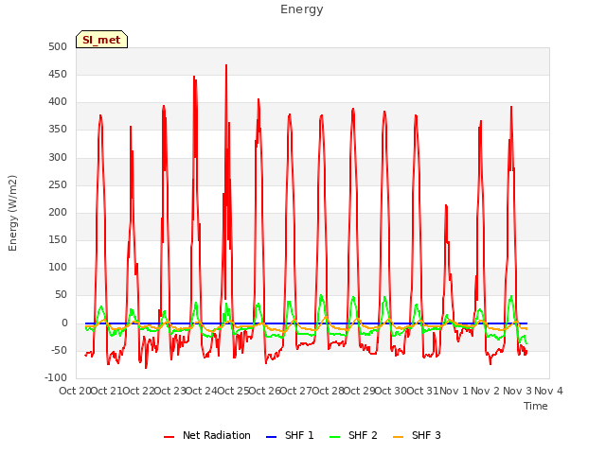Click the Oct 27 x-axis tick label
Image resolution: width=606 pixels, height=454 pixels.
pyautogui.click(x=296, y=391)
